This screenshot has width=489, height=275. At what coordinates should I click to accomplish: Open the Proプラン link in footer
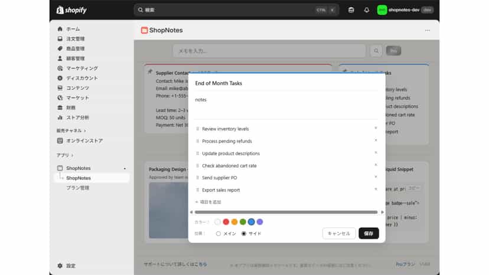click(405, 264)
